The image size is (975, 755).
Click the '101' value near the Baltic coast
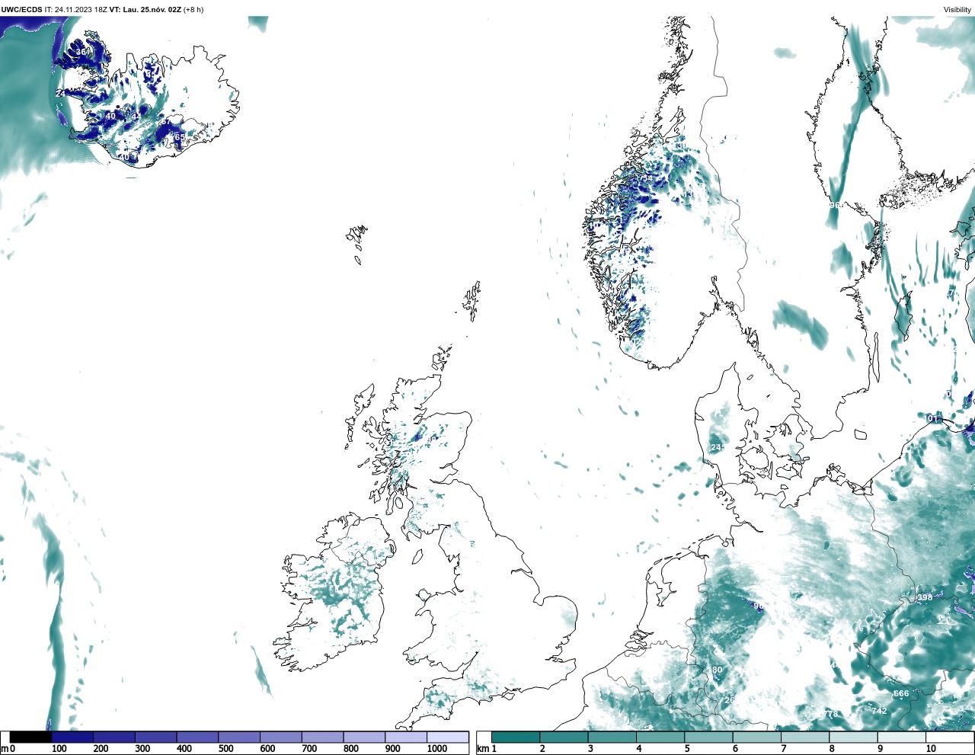[x=932, y=418]
